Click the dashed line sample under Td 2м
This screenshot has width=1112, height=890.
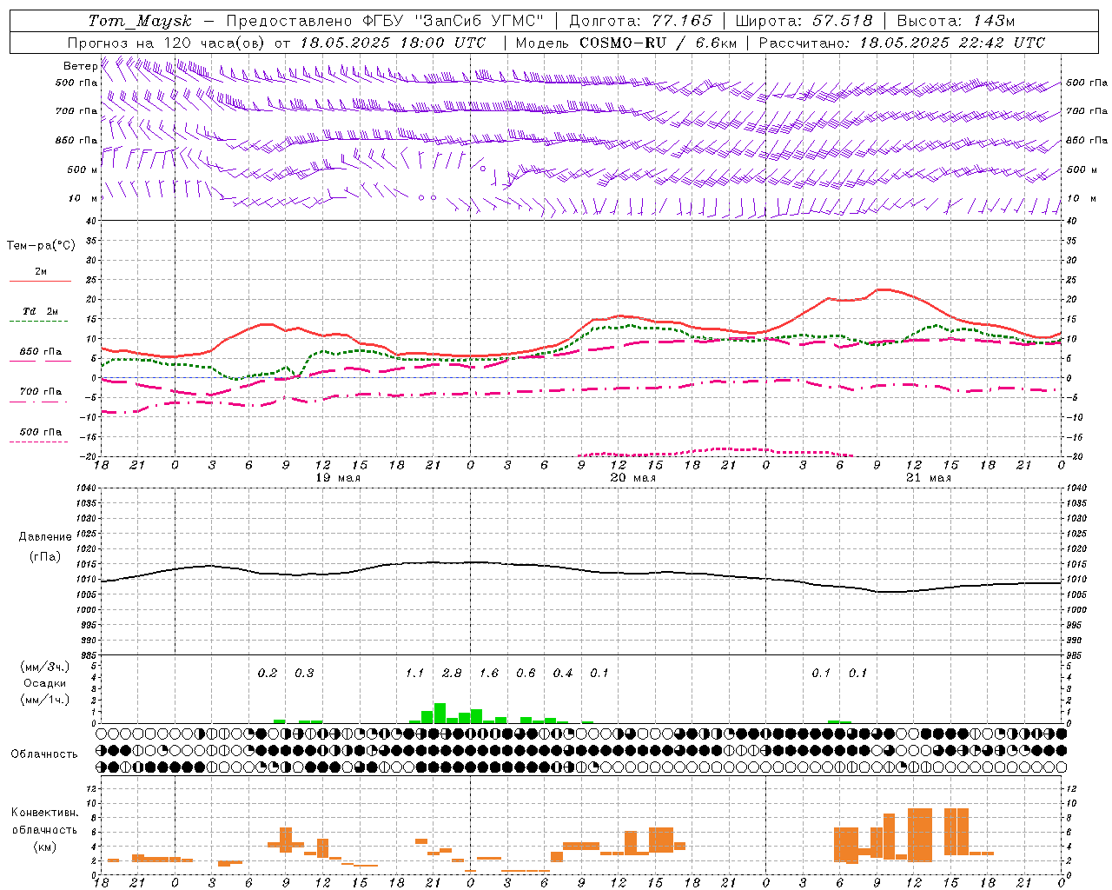tap(38, 321)
